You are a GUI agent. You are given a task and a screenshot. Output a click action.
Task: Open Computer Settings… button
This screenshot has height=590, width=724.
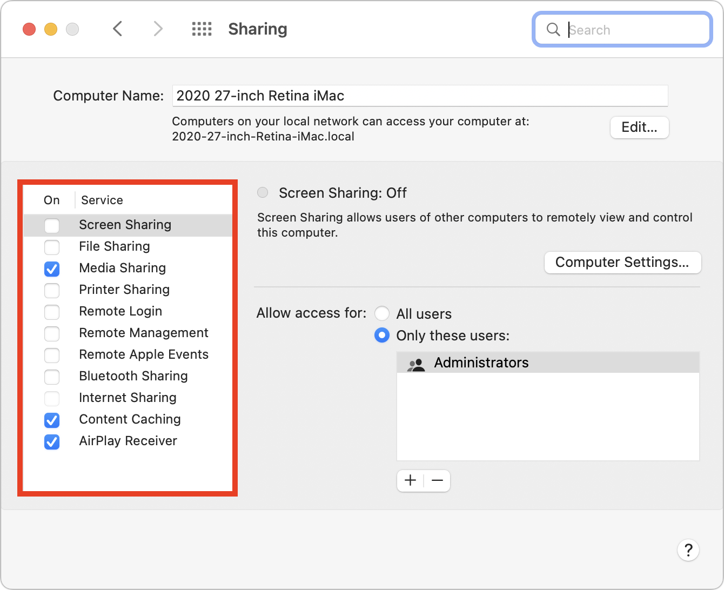[622, 263]
